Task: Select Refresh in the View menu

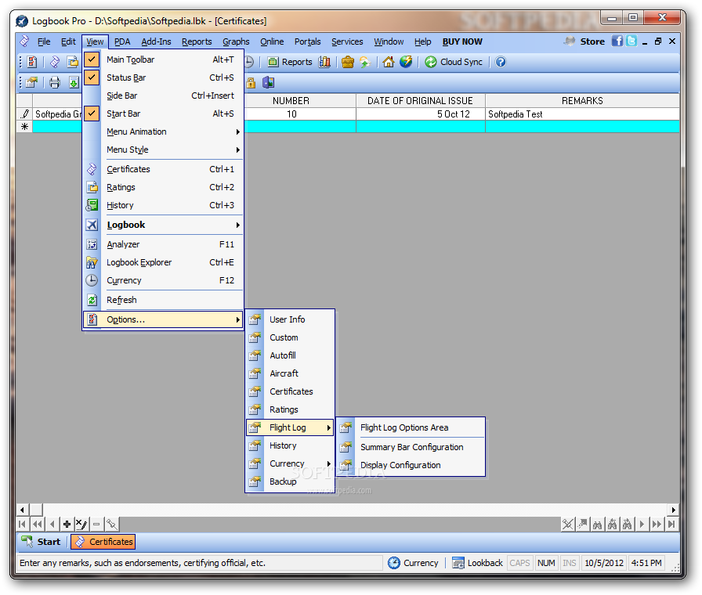Action: (x=163, y=300)
